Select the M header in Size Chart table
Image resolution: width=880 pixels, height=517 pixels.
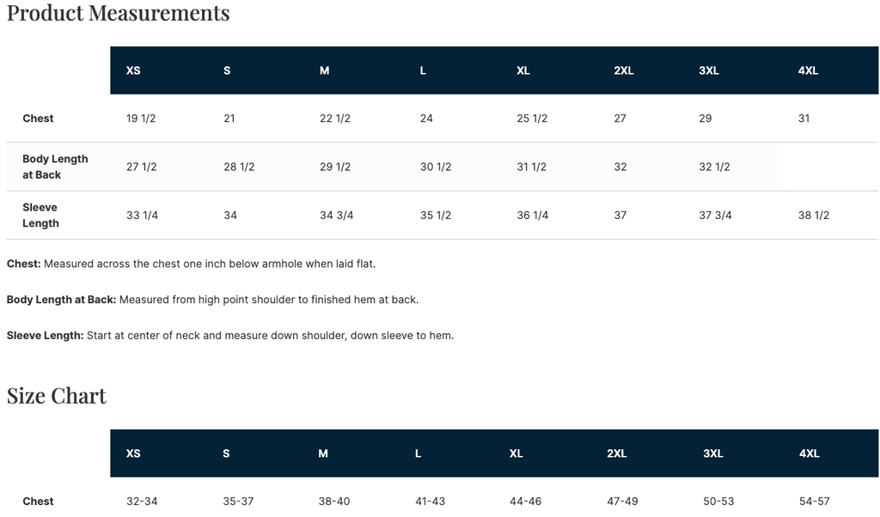point(323,453)
